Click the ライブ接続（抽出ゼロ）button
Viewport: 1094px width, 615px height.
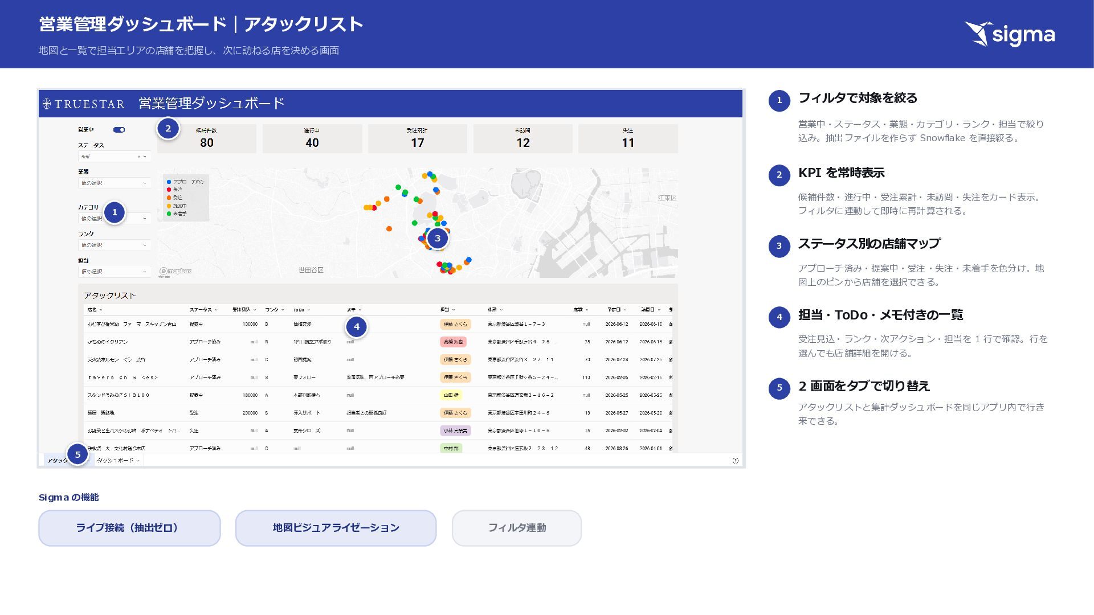(129, 528)
